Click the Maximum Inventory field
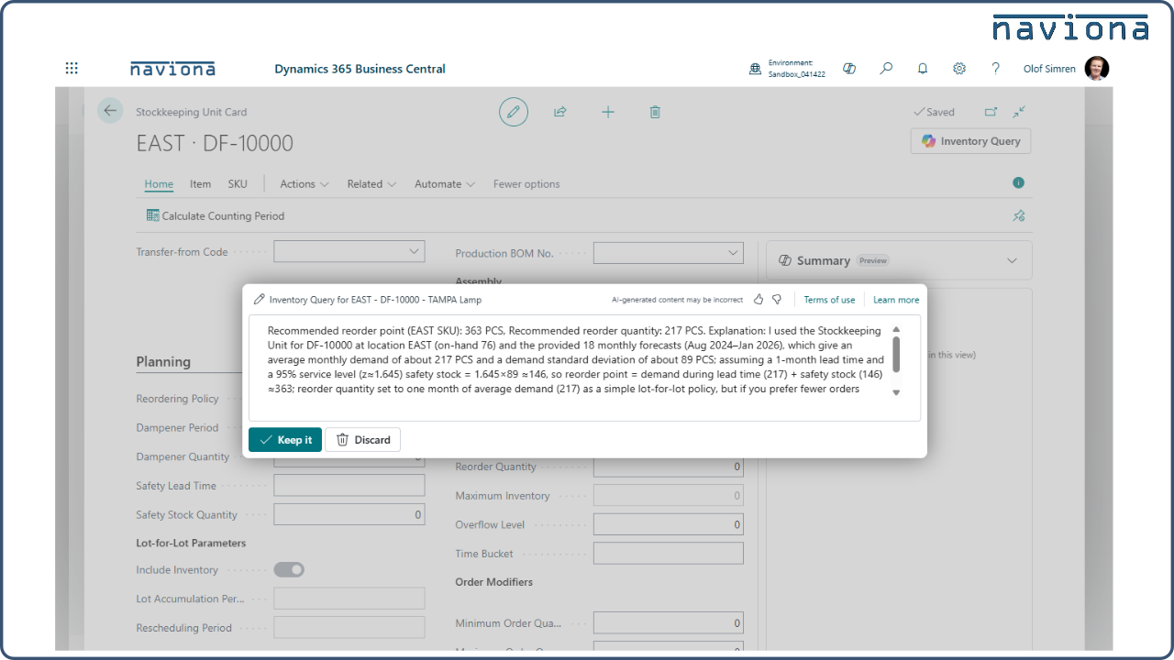The height and width of the screenshot is (660, 1174). click(669, 496)
